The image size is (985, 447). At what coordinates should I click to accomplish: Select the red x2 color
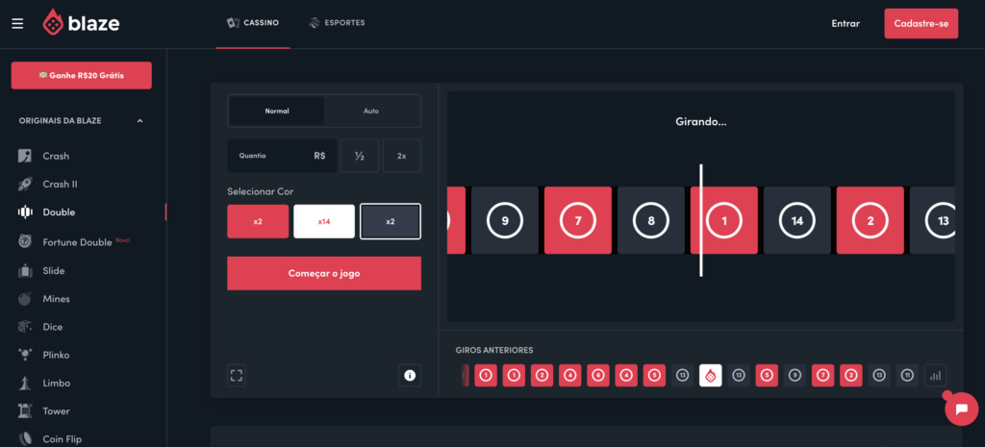tap(258, 221)
